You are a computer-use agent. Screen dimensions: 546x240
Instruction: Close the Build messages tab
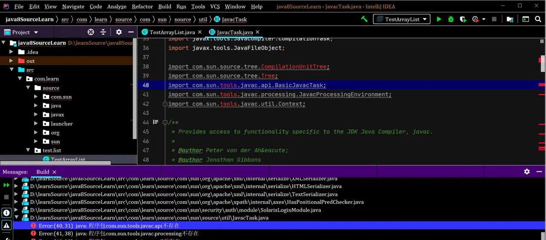pyautogui.click(x=54, y=172)
